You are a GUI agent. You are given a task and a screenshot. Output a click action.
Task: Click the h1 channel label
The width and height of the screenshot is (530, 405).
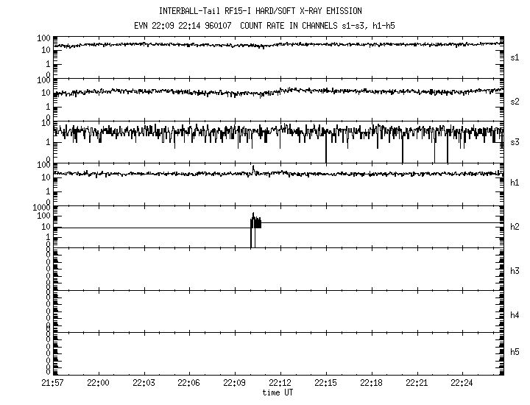(515, 183)
